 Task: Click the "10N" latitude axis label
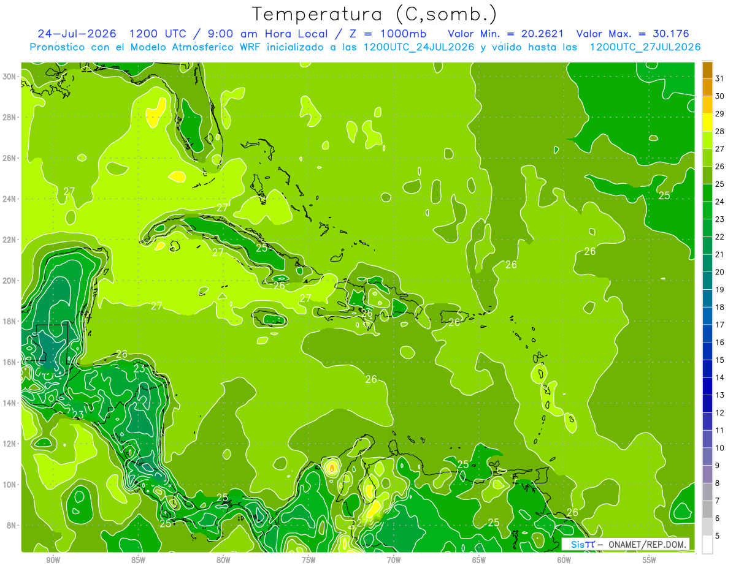tap(9, 485)
